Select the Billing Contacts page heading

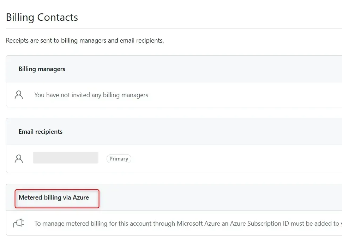pyautogui.click(x=42, y=17)
